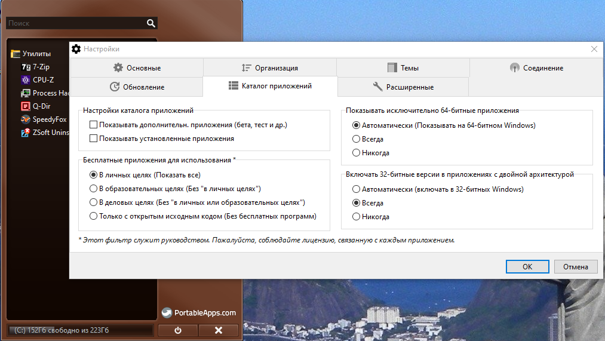The image size is (605, 341).
Task: Open the Расширенные tab
Action: pyautogui.click(x=403, y=87)
